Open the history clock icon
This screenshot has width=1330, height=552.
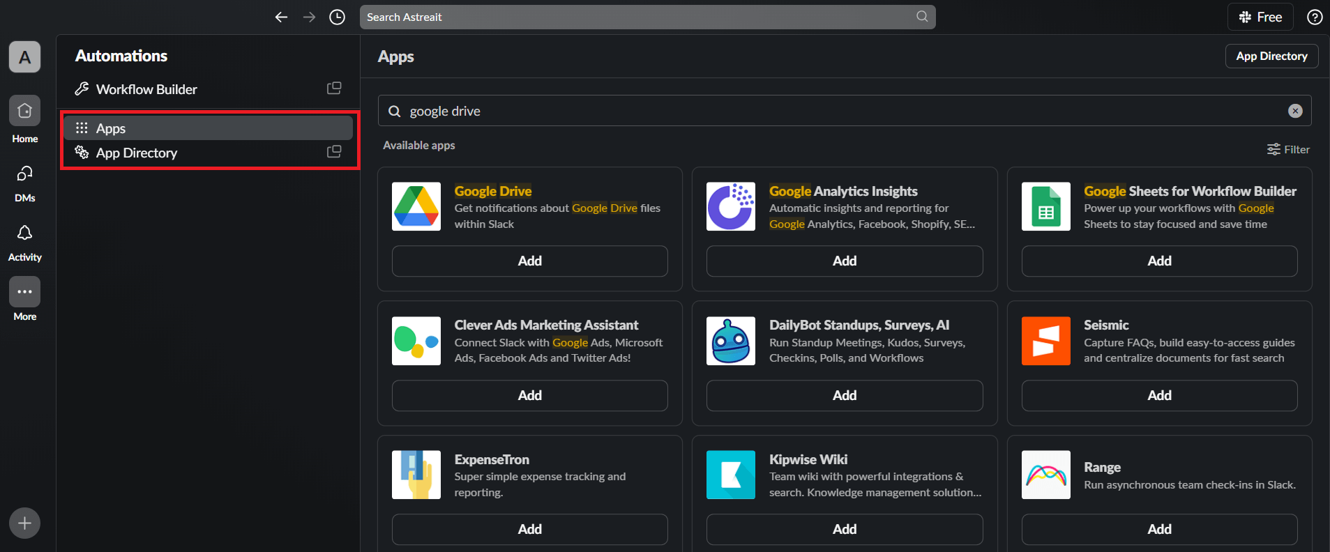point(337,17)
